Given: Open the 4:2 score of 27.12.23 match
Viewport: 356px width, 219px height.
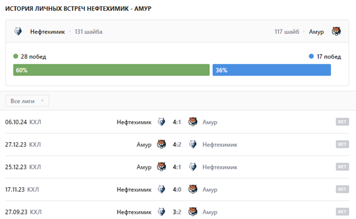Looking at the screenshot, I should point(177,144).
